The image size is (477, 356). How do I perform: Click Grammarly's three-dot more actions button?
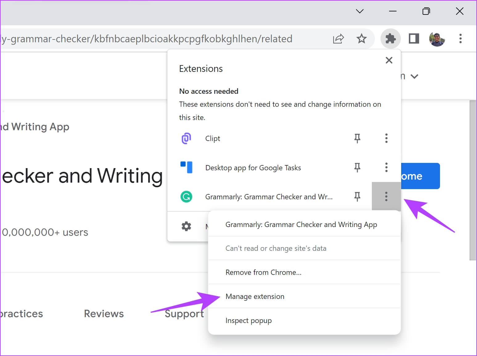pos(386,197)
